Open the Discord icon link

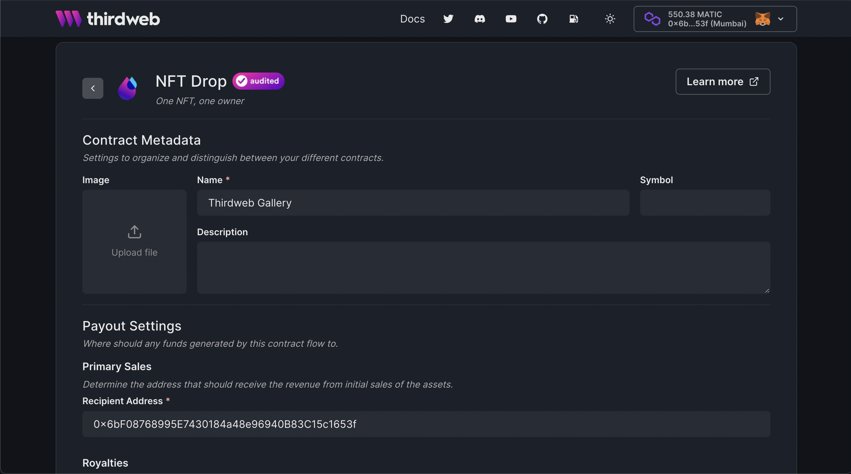(x=480, y=19)
